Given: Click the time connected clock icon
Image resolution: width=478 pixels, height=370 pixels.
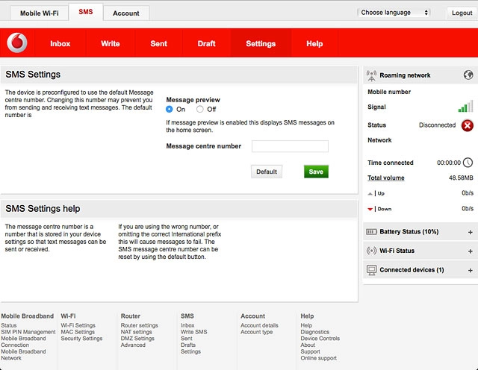Looking at the screenshot, I should [468, 163].
